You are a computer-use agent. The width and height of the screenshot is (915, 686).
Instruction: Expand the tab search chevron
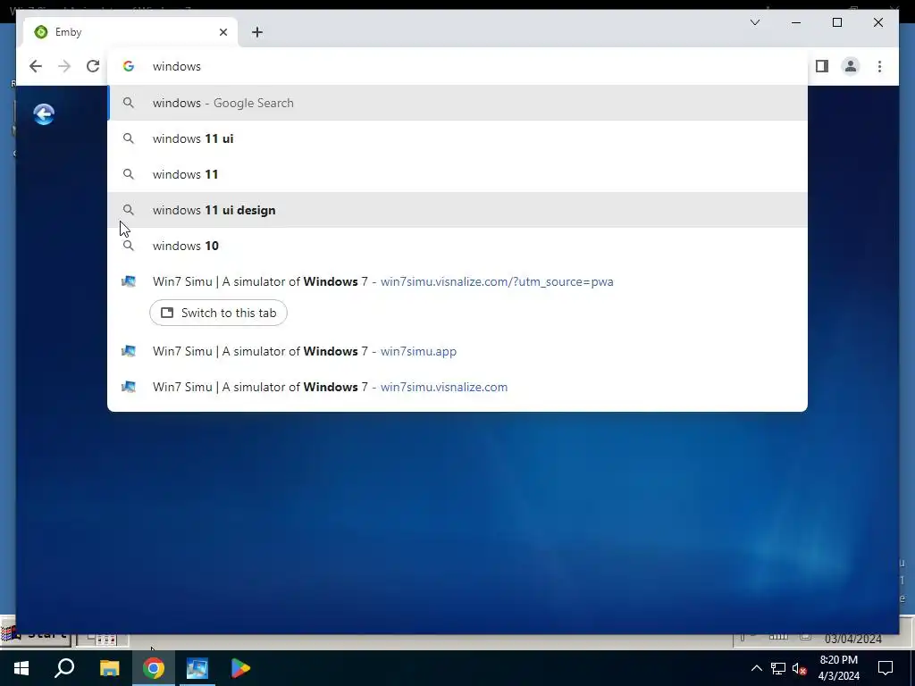click(x=754, y=22)
